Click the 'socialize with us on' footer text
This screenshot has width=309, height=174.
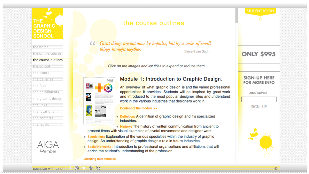49,169
